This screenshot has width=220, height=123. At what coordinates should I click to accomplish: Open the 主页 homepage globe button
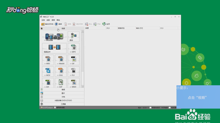pos(106,24)
